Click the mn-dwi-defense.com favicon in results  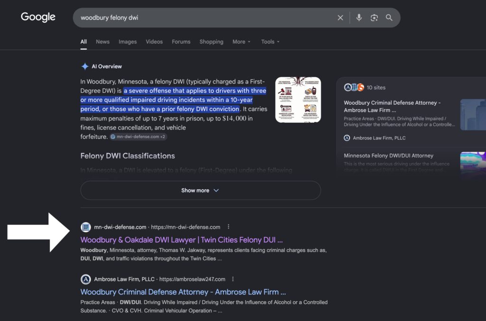click(x=86, y=227)
